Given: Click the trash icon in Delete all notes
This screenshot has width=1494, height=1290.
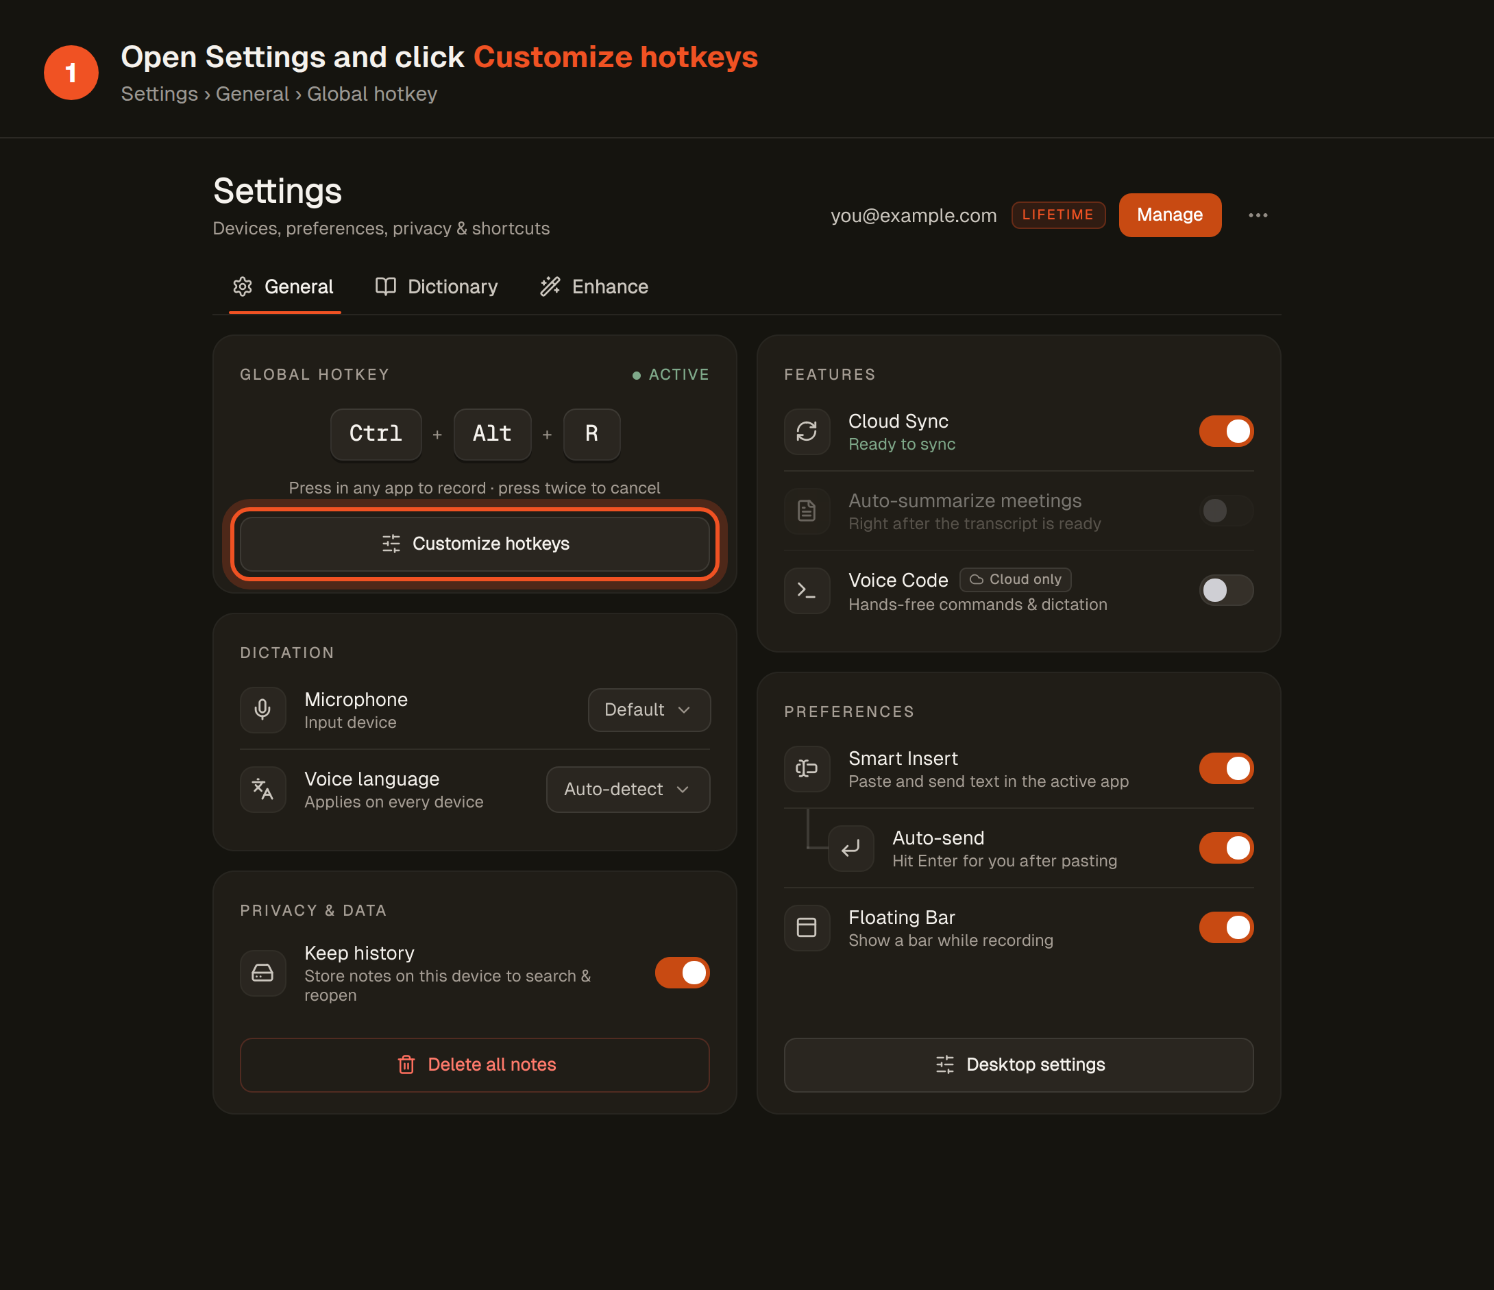Looking at the screenshot, I should point(406,1064).
